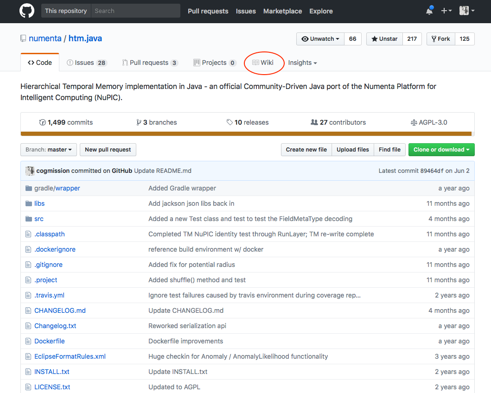This screenshot has width=491, height=393.
Task: Open the plus create-new dropdown
Action: 446,11
